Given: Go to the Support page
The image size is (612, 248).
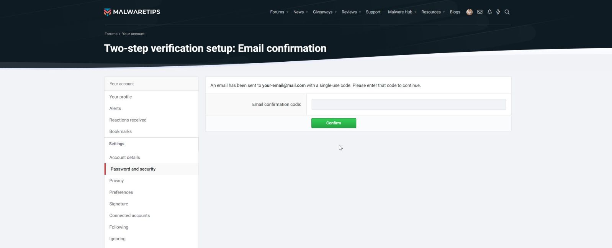Looking at the screenshot, I should [373, 12].
